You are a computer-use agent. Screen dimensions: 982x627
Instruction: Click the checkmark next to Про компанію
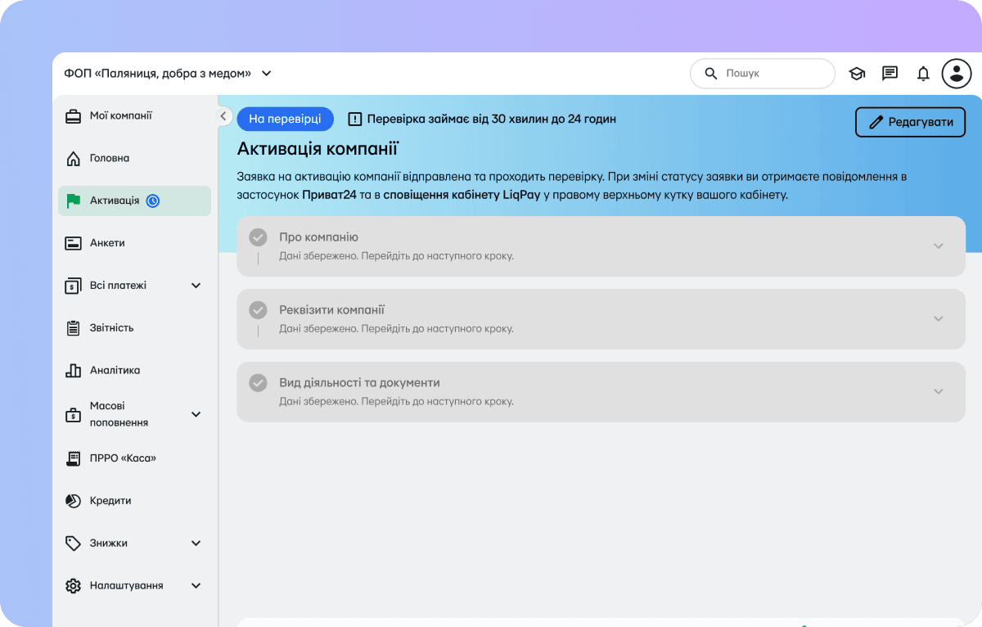pos(258,237)
